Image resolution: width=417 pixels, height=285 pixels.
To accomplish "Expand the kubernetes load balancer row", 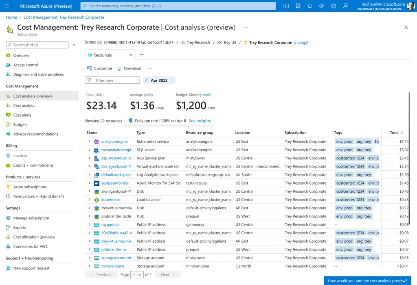I will point(89,200).
